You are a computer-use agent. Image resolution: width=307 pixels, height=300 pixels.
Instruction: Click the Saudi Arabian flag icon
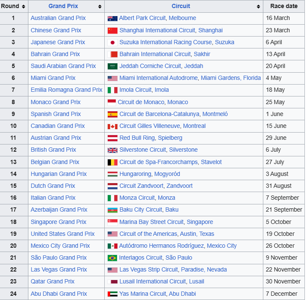pos(112,66)
